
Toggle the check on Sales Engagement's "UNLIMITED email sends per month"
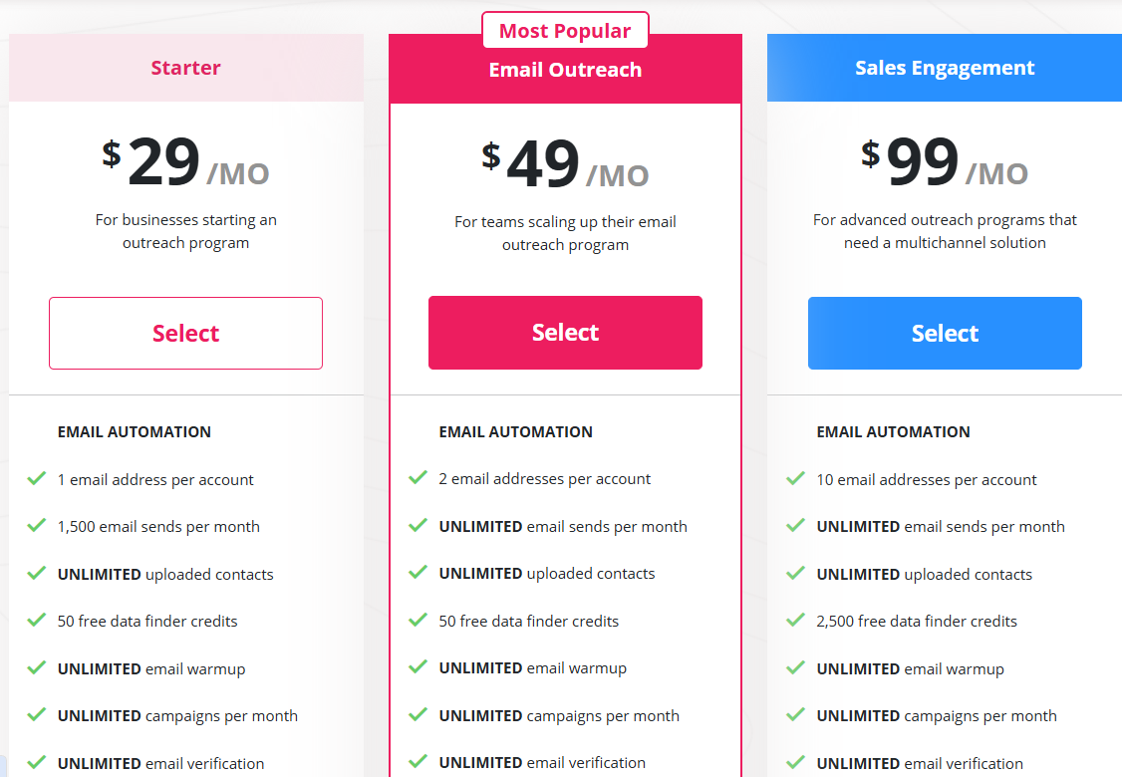[794, 526]
